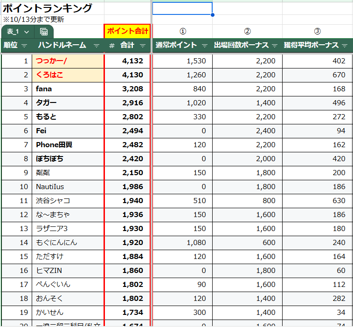
Task: Open filter for 順位 column
Action: coord(24,46)
